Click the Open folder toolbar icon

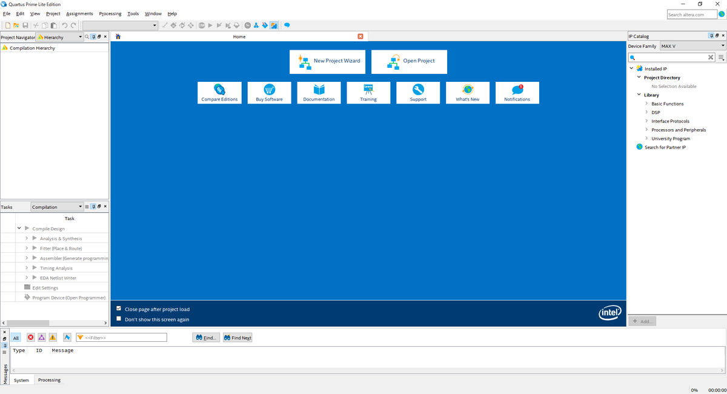pyautogui.click(x=16, y=25)
